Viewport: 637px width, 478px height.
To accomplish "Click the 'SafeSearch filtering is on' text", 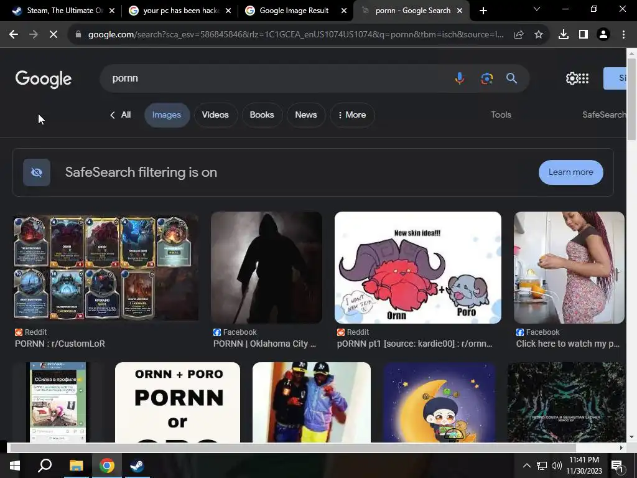I will point(141,172).
